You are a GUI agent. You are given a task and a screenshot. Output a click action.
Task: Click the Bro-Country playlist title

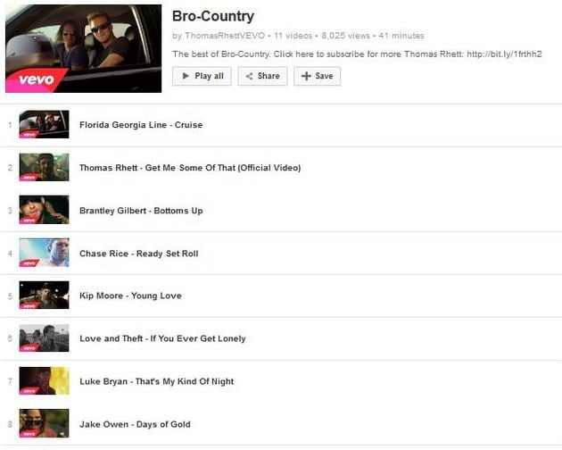(213, 16)
